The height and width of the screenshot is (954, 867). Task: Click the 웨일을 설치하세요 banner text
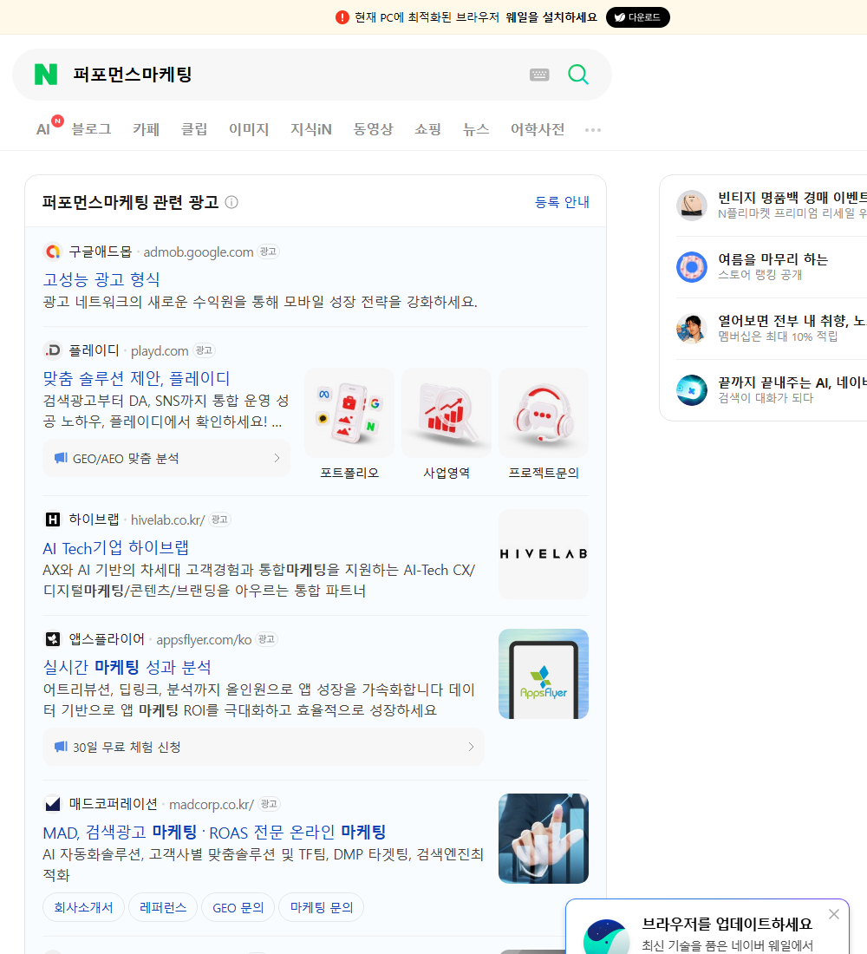click(x=551, y=17)
